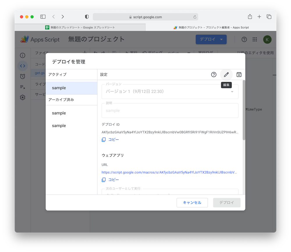Open the blue Deploy dropdown in header
The width and height of the screenshot is (291, 252).
point(211,39)
